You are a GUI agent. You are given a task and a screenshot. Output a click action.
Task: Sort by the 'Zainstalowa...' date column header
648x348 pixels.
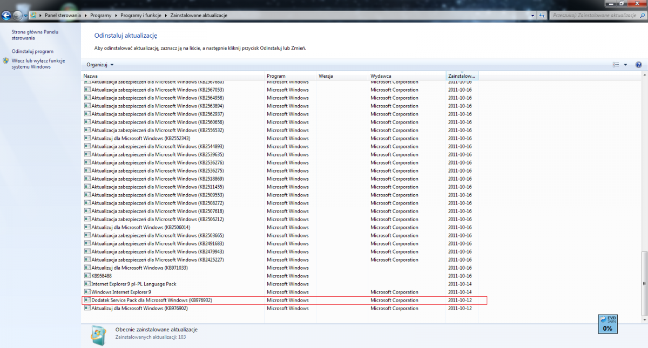pos(462,76)
